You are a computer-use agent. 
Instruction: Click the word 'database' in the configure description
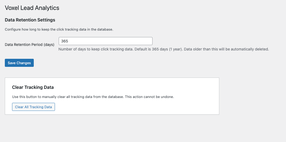pos(105,29)
